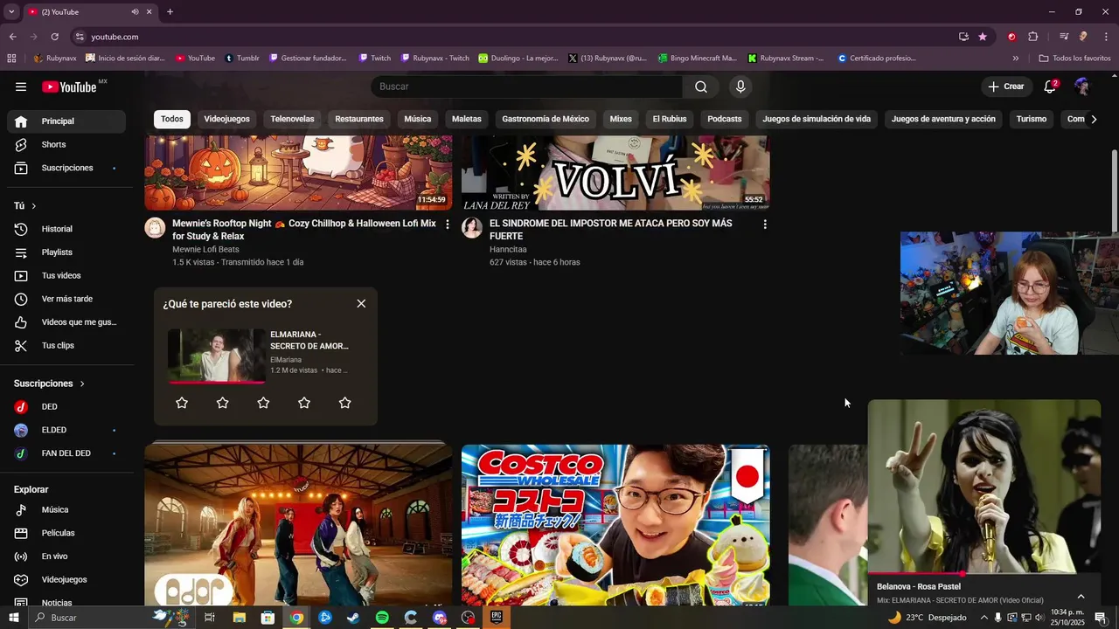Open Historial in the sidebar
This screenshot has height=629, width=1119.
point(66,229)
